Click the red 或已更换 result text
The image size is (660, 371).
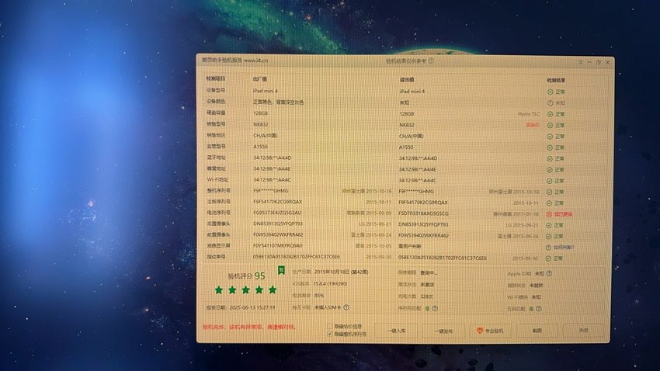click(x=563, y=214)
